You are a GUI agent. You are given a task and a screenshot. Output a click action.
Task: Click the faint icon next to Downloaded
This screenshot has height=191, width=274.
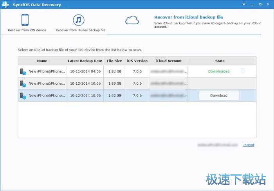point(243,71)
